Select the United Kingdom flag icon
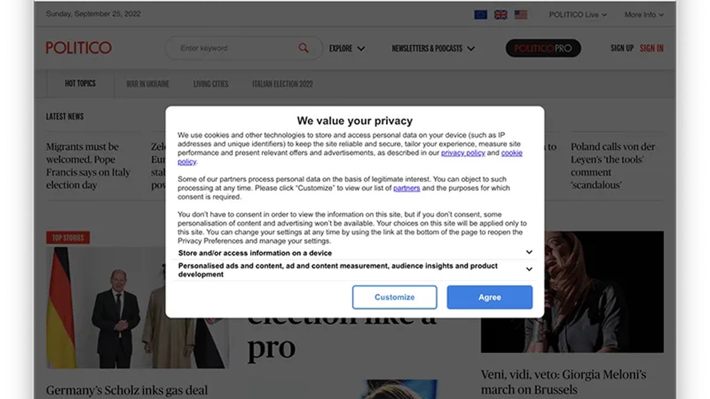This screenshot has width=710, height=399. tap(500, 15)
